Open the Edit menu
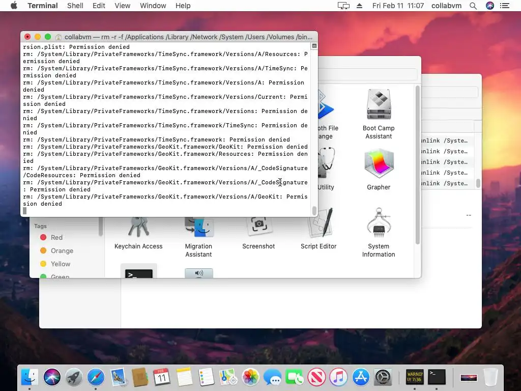The image size is (521, 391). [x=99, y=6]
